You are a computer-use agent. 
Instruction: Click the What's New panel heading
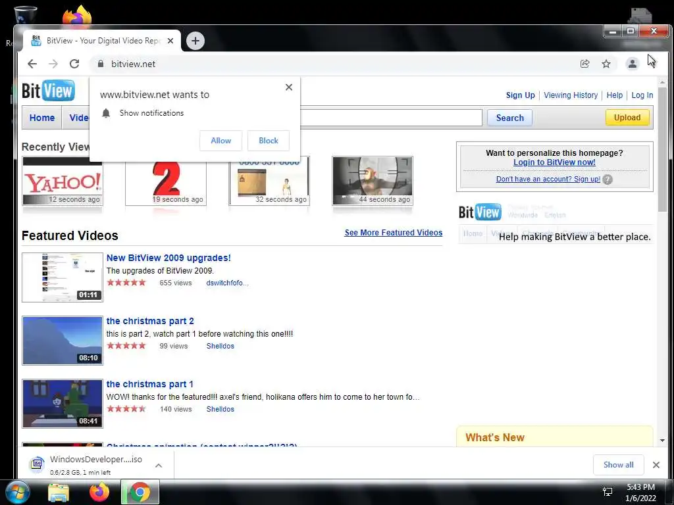point(495,437)
